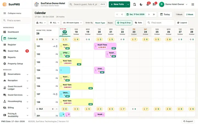198x124 pixels.
Task: Expand the Housekeeping module
Action: [x=16, y=101]
